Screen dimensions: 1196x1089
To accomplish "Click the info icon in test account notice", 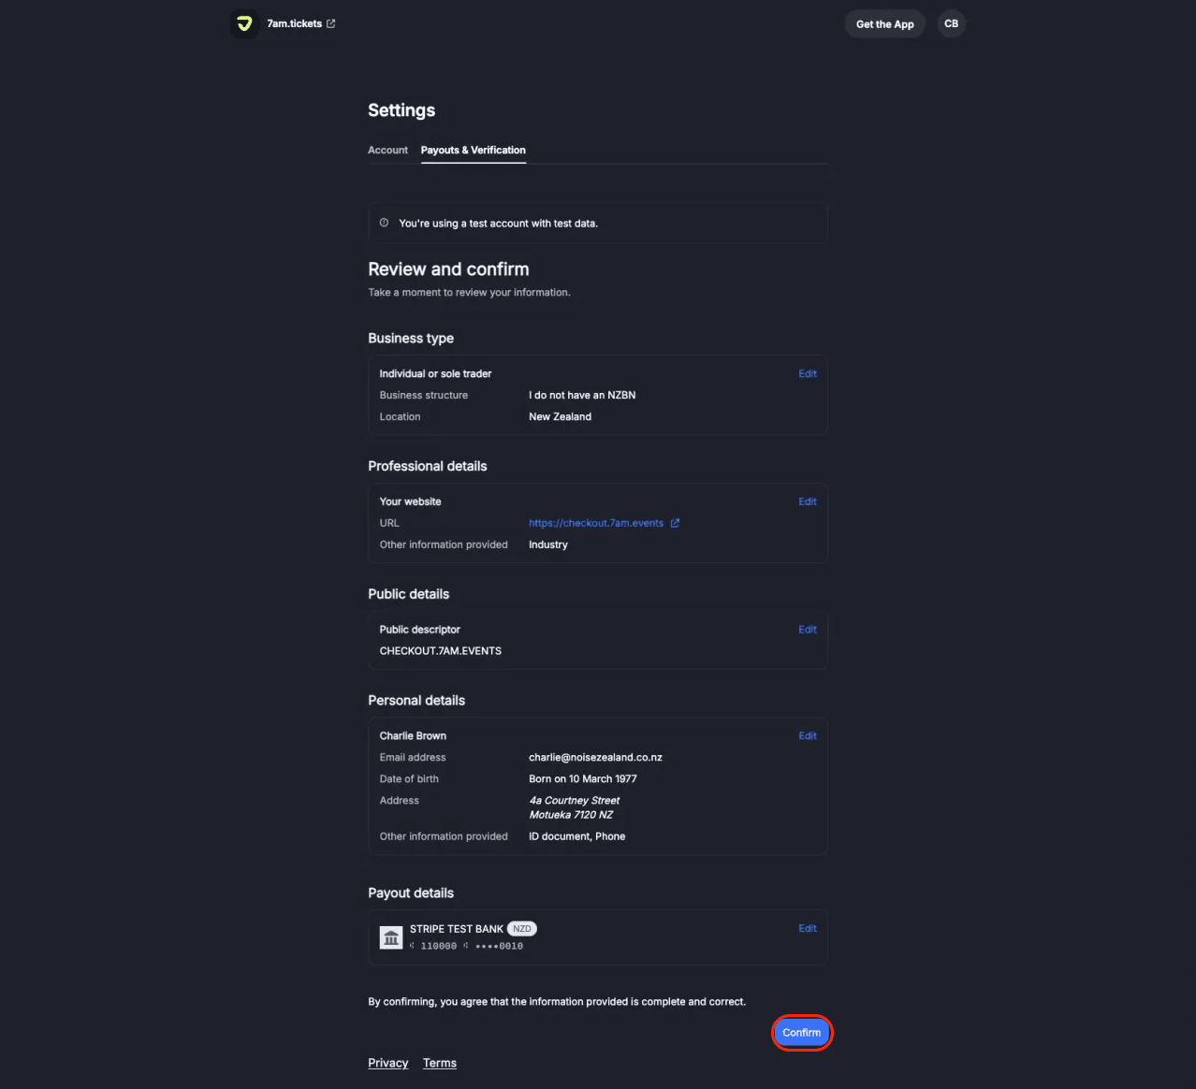I will click(384, 223).
